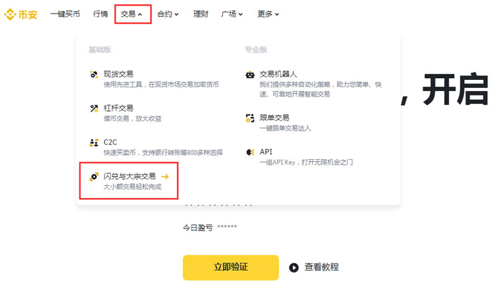Click the margin trading (杠杆交易) icon
The image size is (497, 288).
[94, 108]
